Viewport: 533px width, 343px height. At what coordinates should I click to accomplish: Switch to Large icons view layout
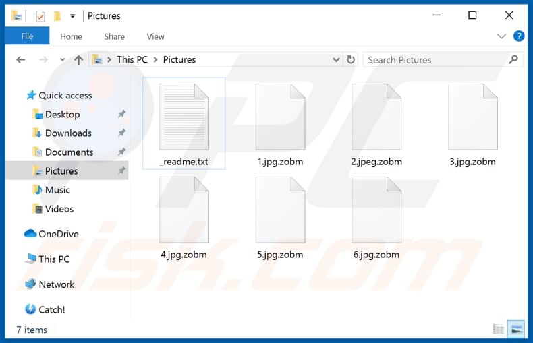point(516,330)
